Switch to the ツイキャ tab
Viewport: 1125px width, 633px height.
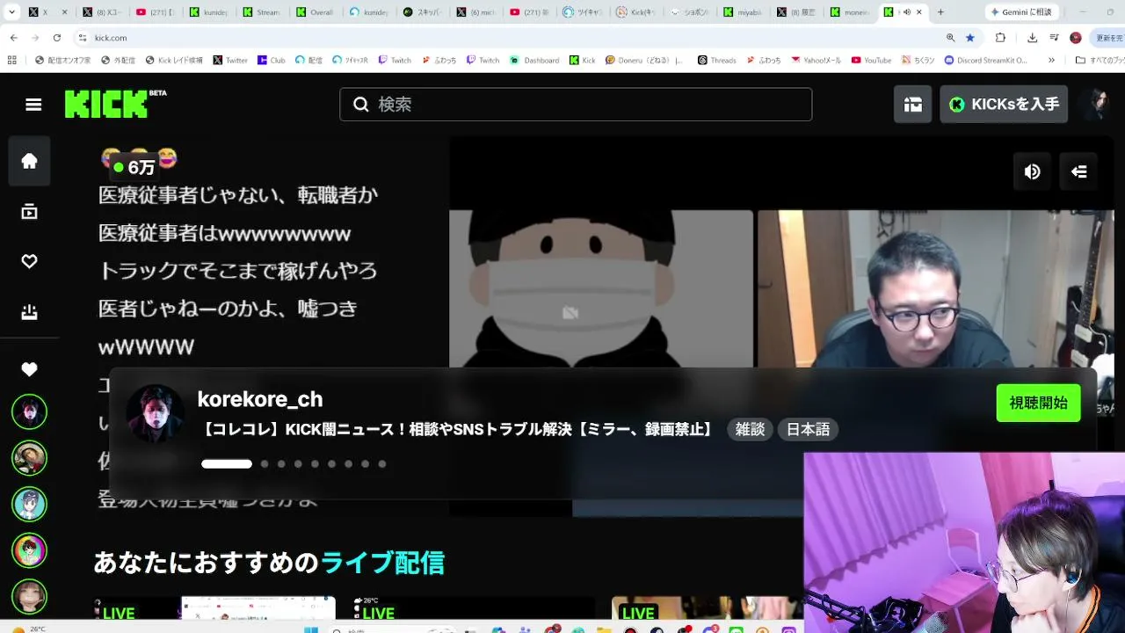[583, 12]
